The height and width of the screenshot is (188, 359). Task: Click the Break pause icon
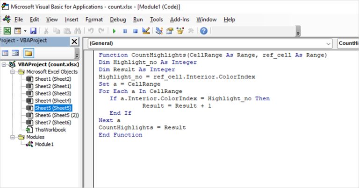click(125, 31)
